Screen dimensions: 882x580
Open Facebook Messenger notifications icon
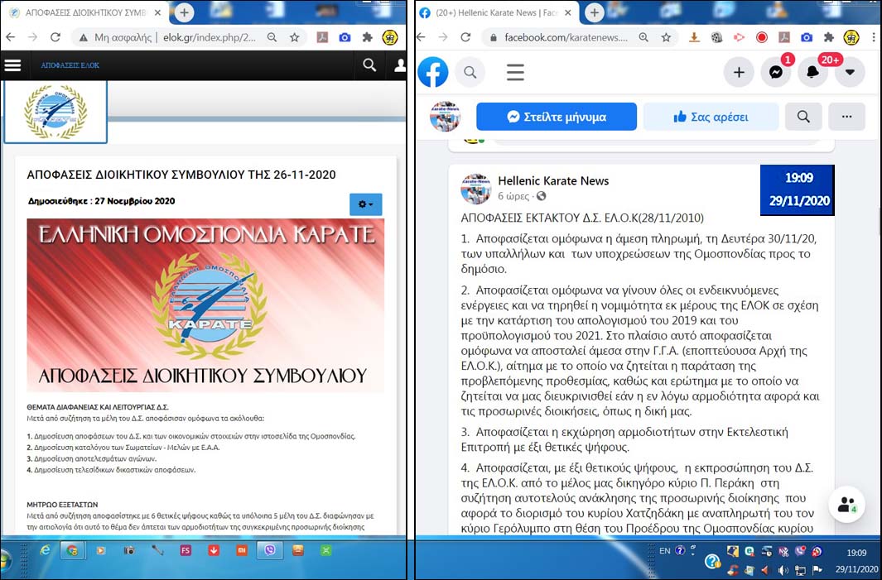(775, 73)
